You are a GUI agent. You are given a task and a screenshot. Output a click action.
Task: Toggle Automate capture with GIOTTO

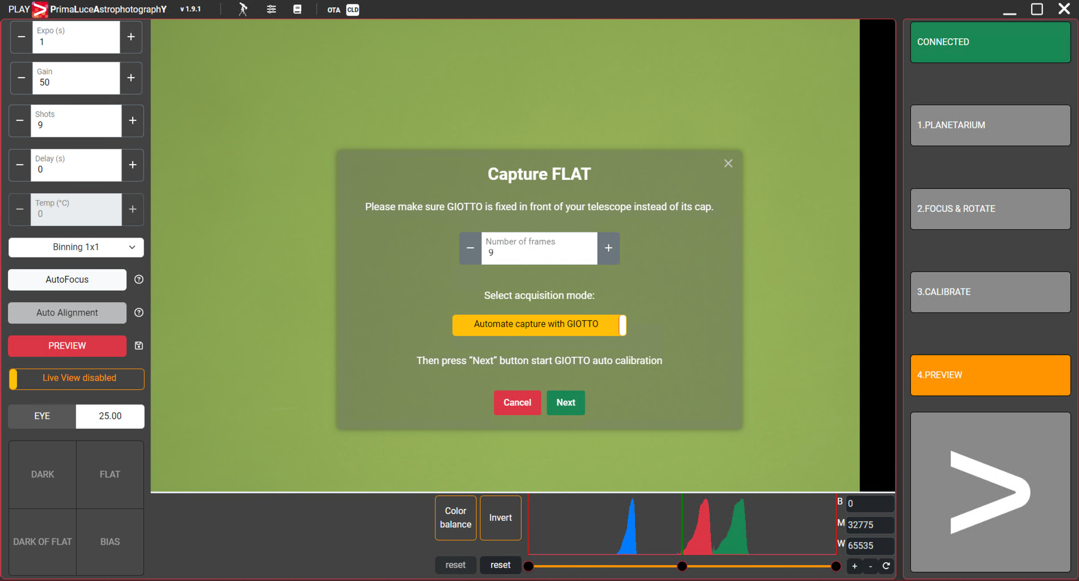coord(539,325)
